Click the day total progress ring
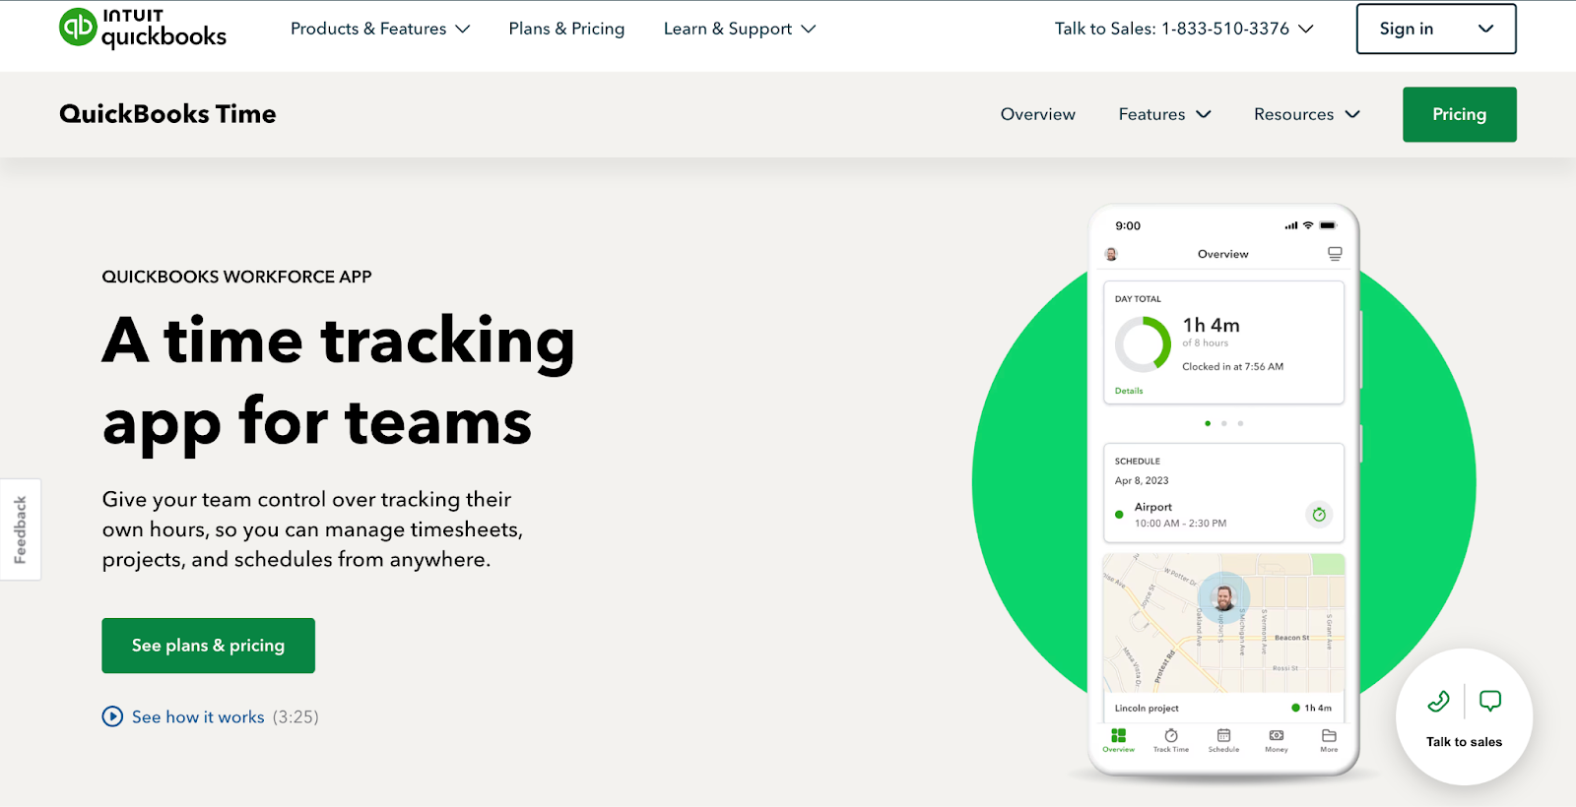Screen dimensions: 1576x807 (1143, 344)
